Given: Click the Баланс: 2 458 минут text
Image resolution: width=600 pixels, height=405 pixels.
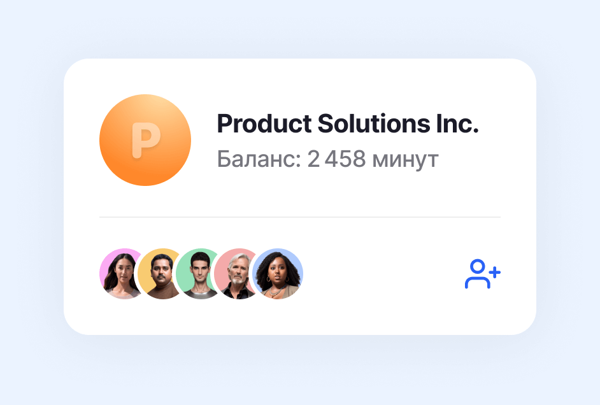Looking at the screenshot, I should 327,159.
